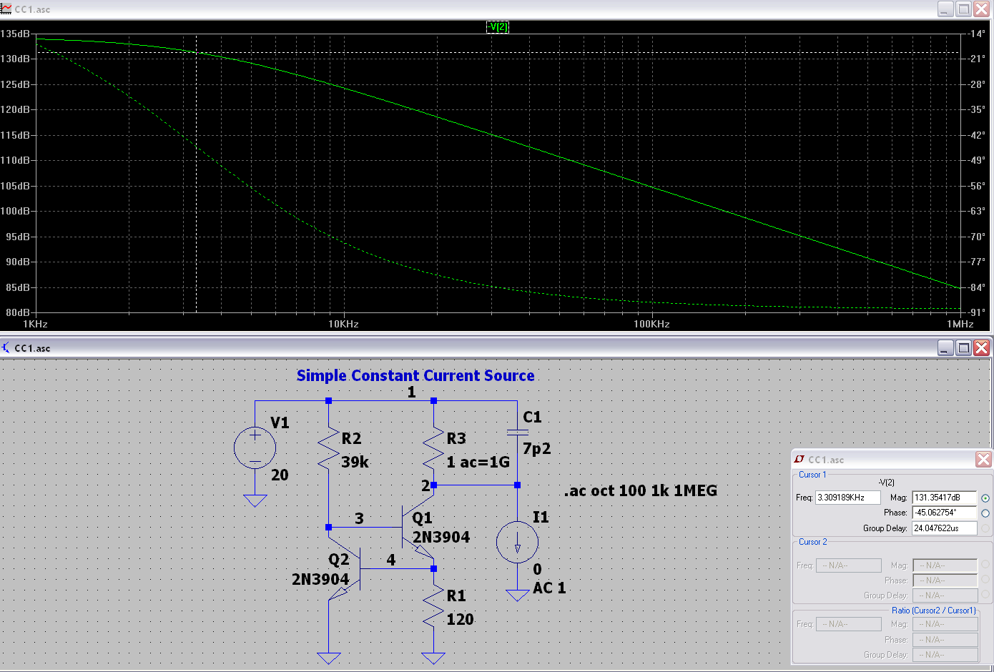994x672 pixels.
Task: Click the '120' value of R1
Action: pyautogui.click(x=460, y=619)
